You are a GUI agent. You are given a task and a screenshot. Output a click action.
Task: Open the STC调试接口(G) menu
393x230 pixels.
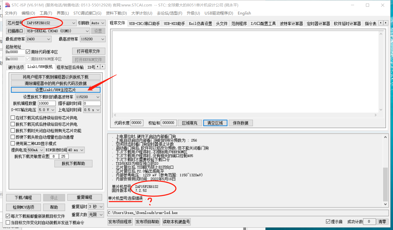(87, 13)
